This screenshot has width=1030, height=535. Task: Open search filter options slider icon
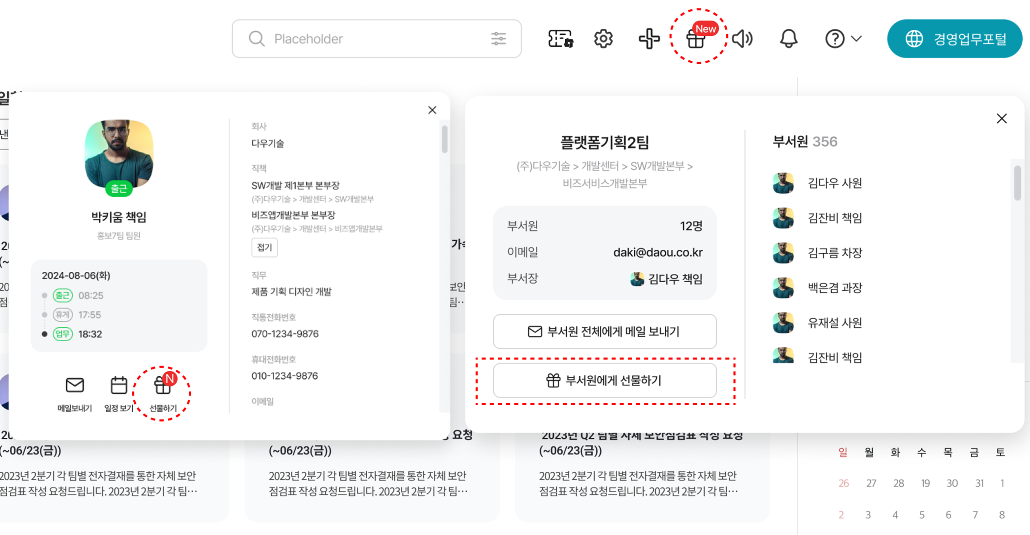point(498,39)
